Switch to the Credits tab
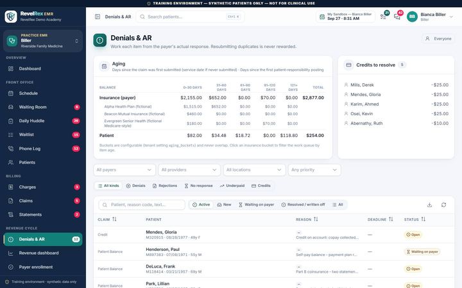 click(261, 186)
